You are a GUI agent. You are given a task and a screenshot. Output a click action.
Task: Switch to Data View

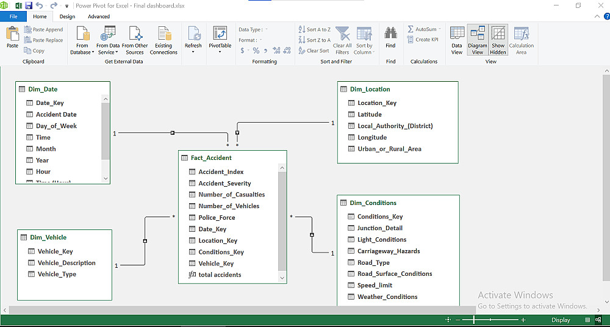click(457, 40)
